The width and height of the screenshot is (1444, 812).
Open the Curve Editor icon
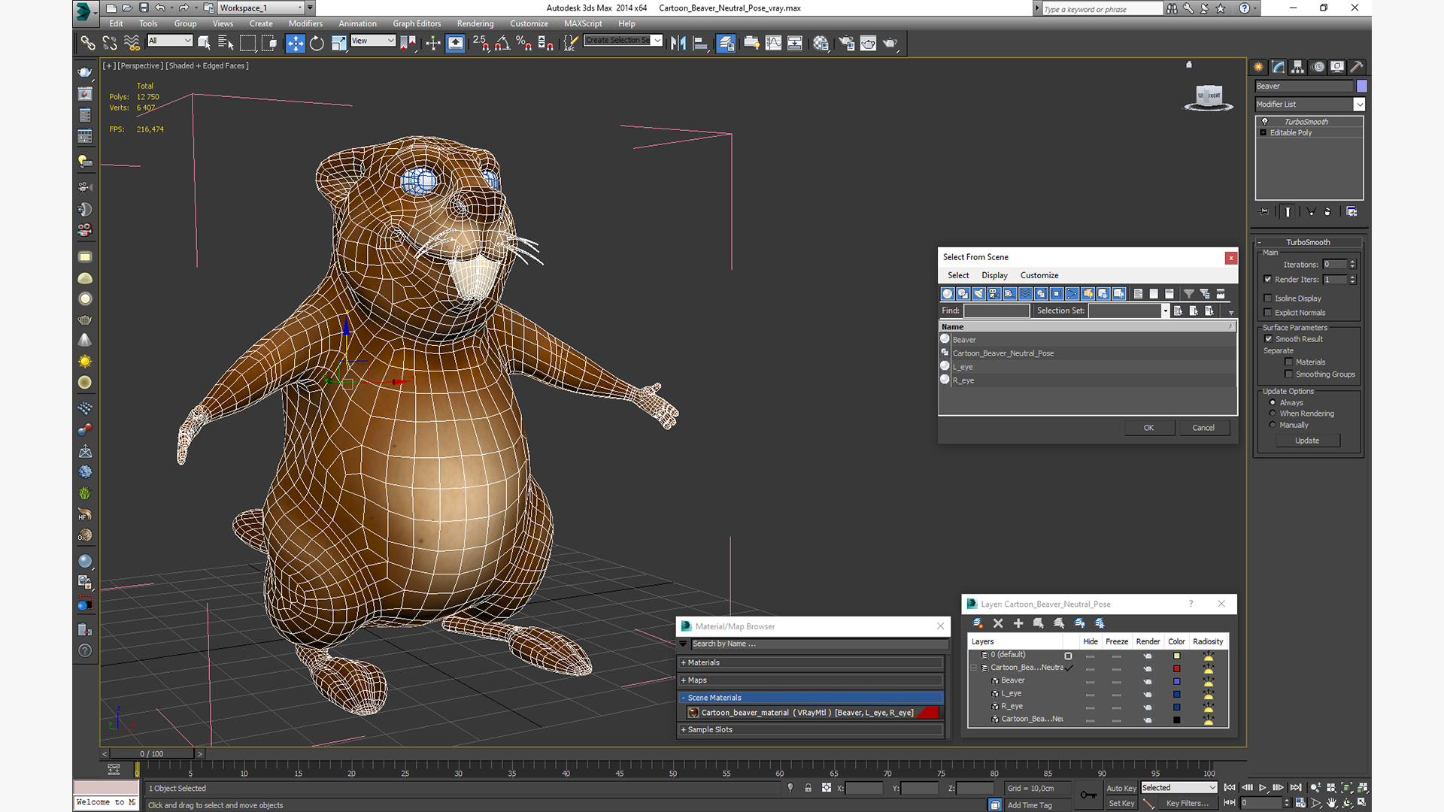(x=773, y=43)
